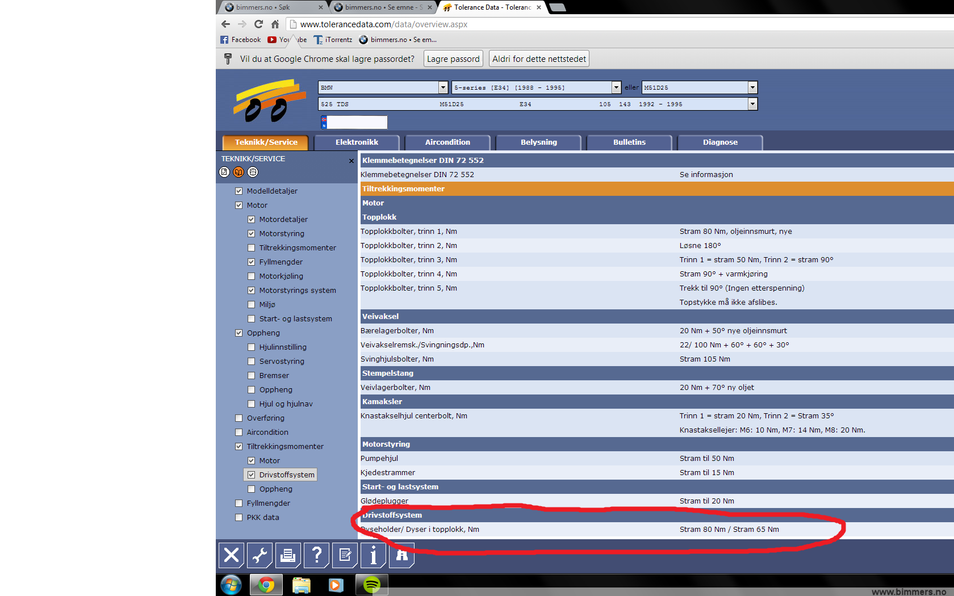Select the document checkmark icon under TEKNIKK/SERVICE
The width and height of the screenshot is (954, 596).
(x=224, y=172)
